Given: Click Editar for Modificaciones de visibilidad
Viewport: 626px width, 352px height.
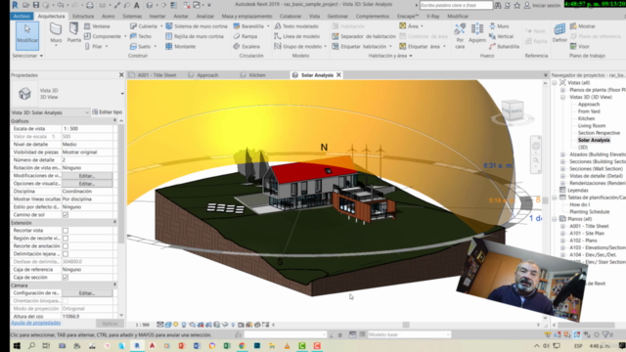Looking at the screenshot, I should (x=87, y=176).
